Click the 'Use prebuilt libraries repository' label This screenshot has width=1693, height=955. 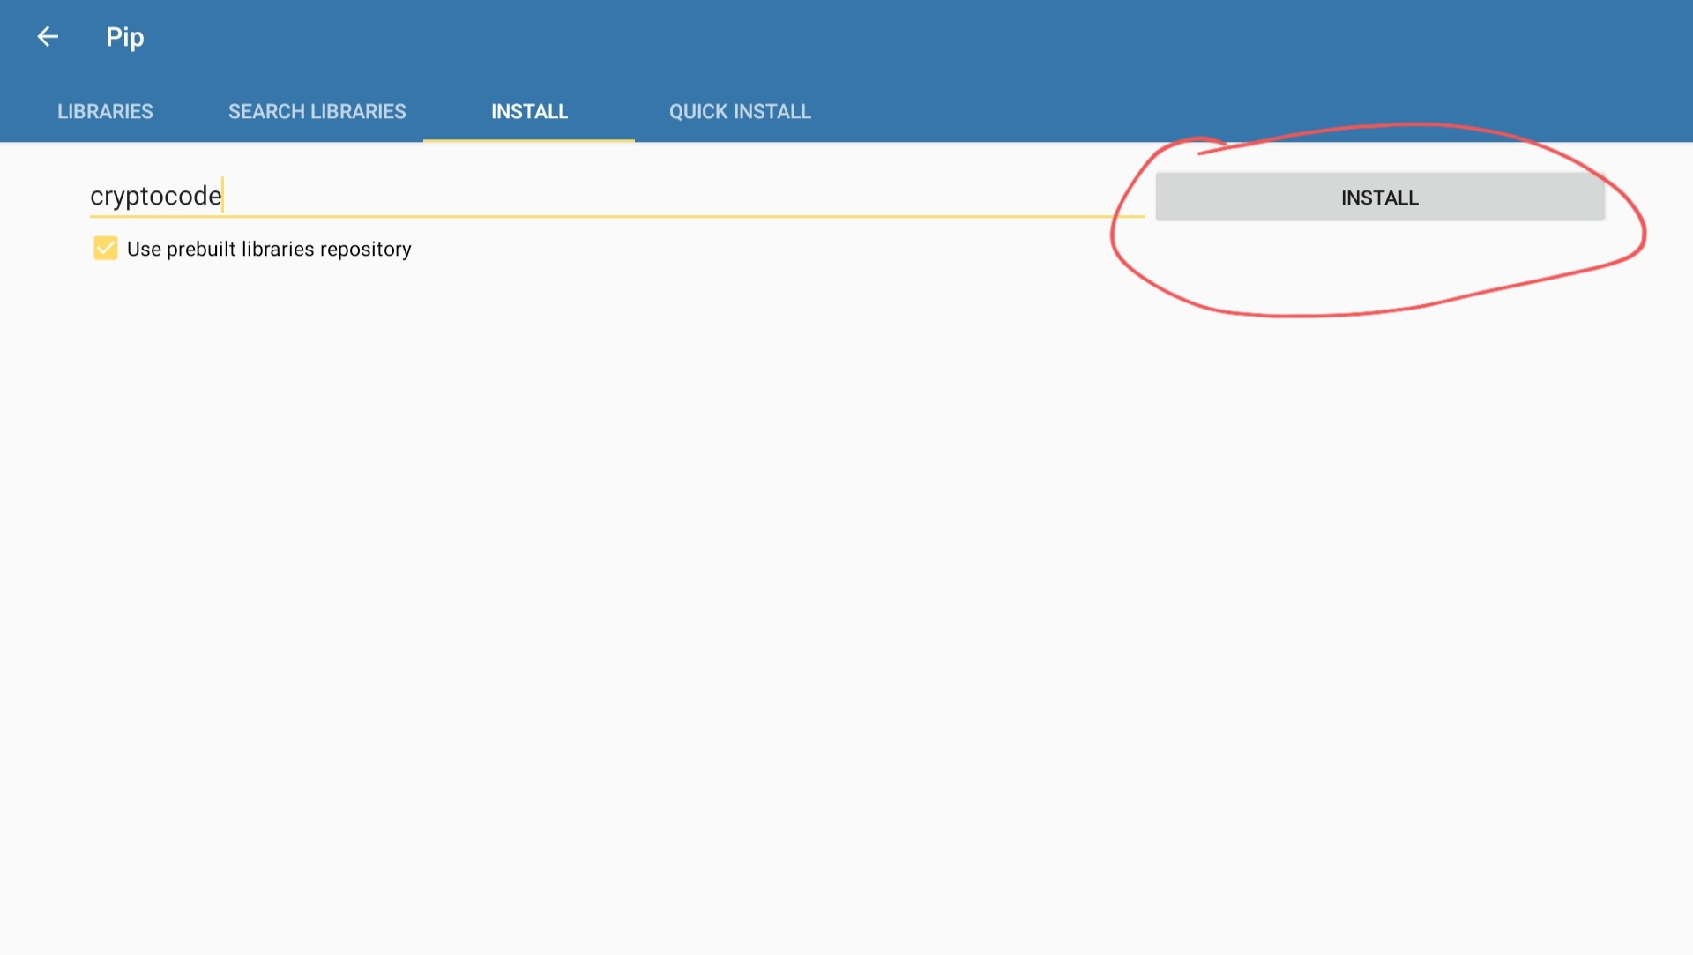pos(269,250)
